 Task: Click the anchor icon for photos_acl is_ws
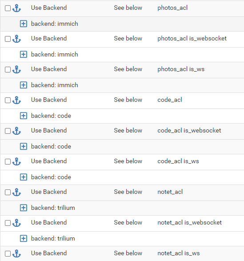point(16,69)
